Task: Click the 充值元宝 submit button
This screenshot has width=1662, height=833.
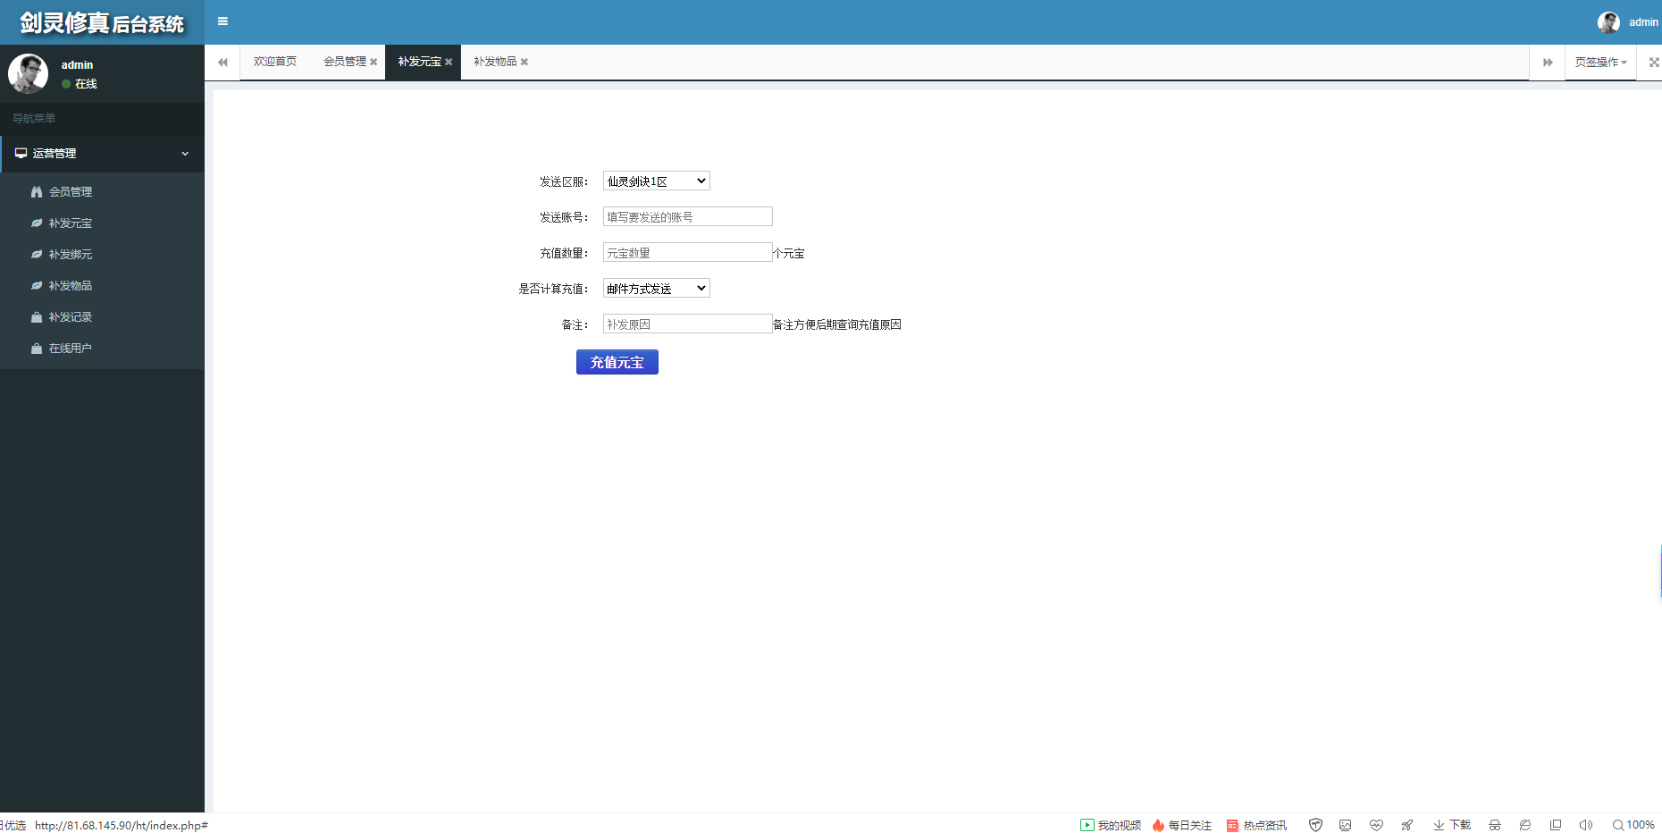Action: (x=617, y=362)
